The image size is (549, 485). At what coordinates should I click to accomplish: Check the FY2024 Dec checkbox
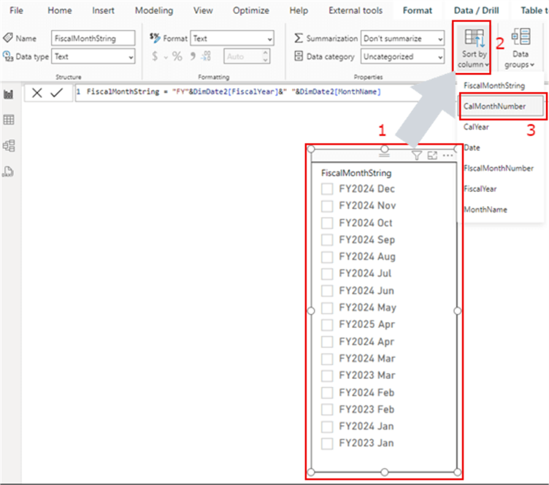point(327,189)
